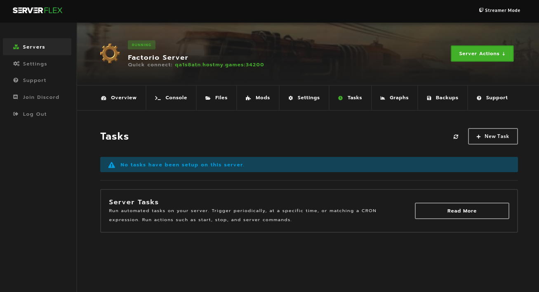Switch to the Console tab
The width and height of the screenshot is (539, 292).
(x=171, y=98)
